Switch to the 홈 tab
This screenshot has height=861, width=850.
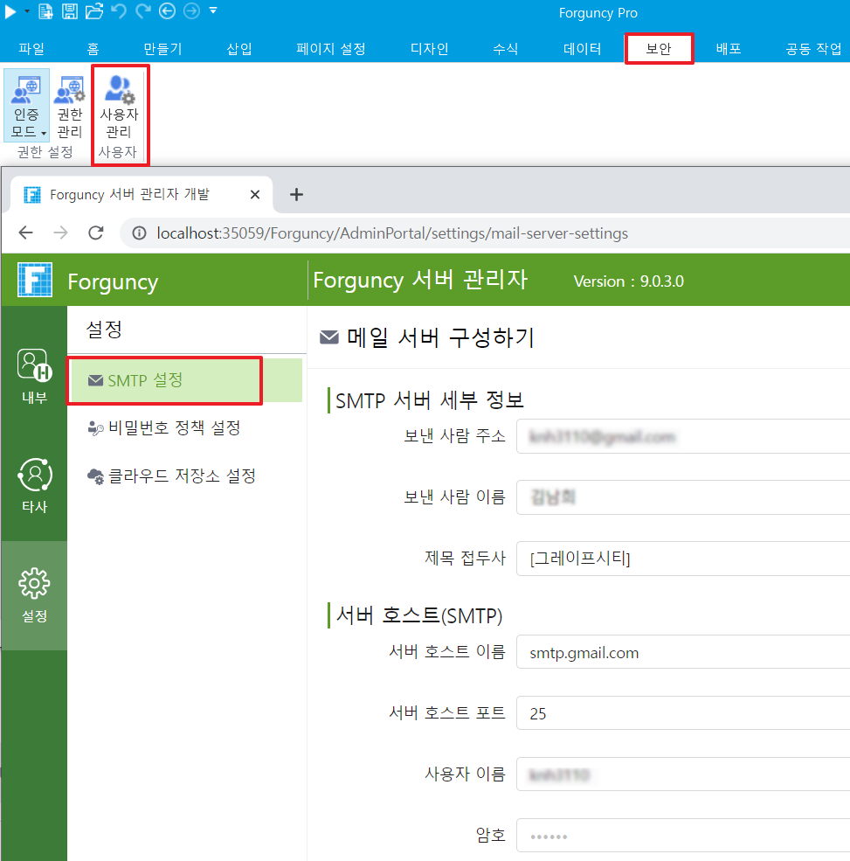pyautogui.click(x=93, y=49)
